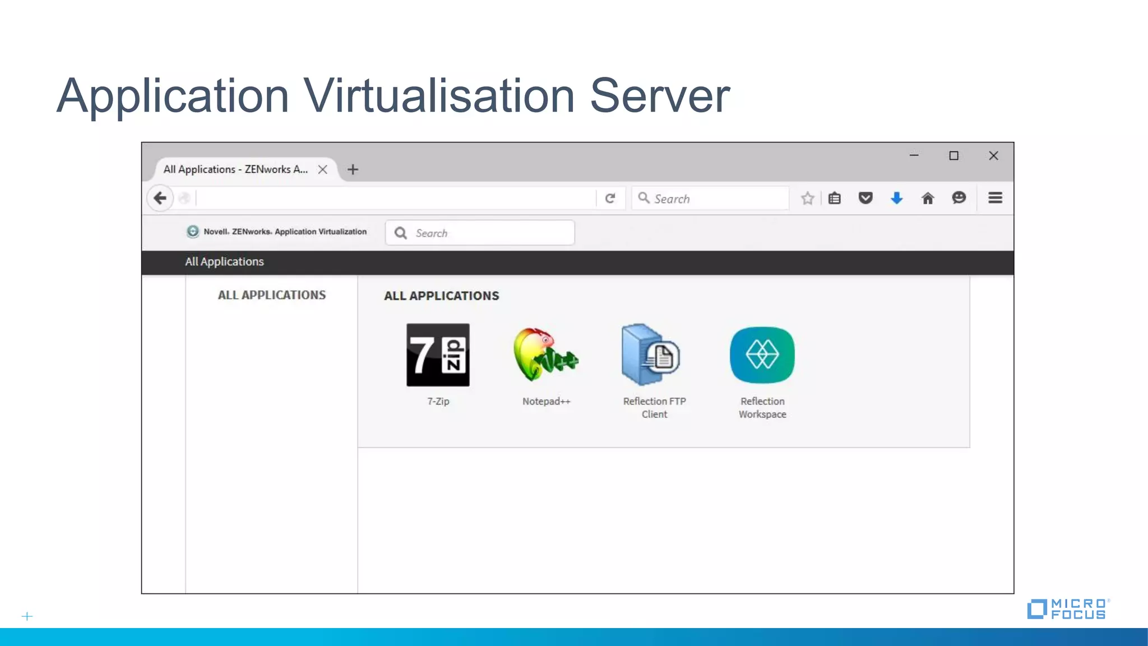Bookmark this page with the star icon
1148x646 pixels.
[807, 198]
